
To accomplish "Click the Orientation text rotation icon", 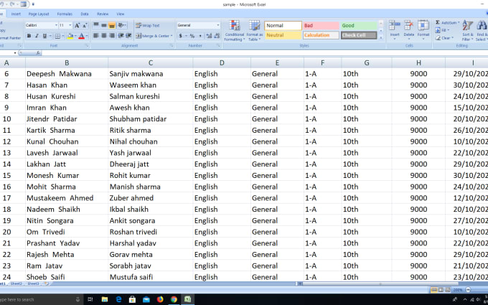I will coord(122,25).
